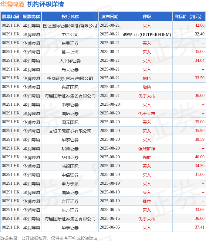206x241 pixels.
Task: Select the 华创证券 cell
Action: tap(70, 157)
